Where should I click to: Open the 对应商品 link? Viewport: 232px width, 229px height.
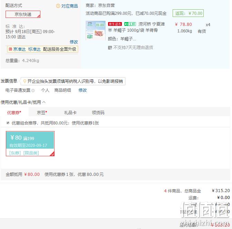click(69, 6)
